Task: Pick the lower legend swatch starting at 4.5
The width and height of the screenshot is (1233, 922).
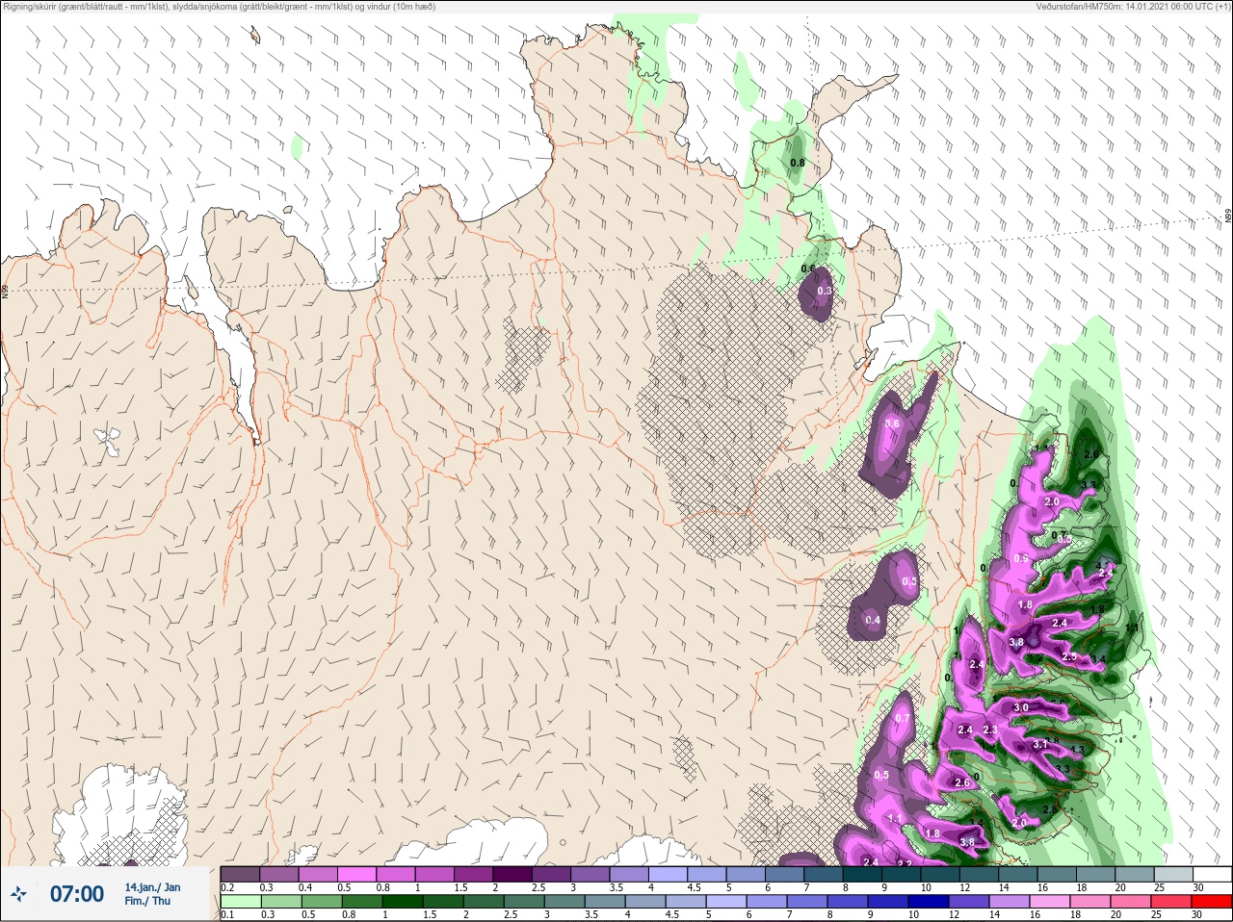Action: coord(686,902)
